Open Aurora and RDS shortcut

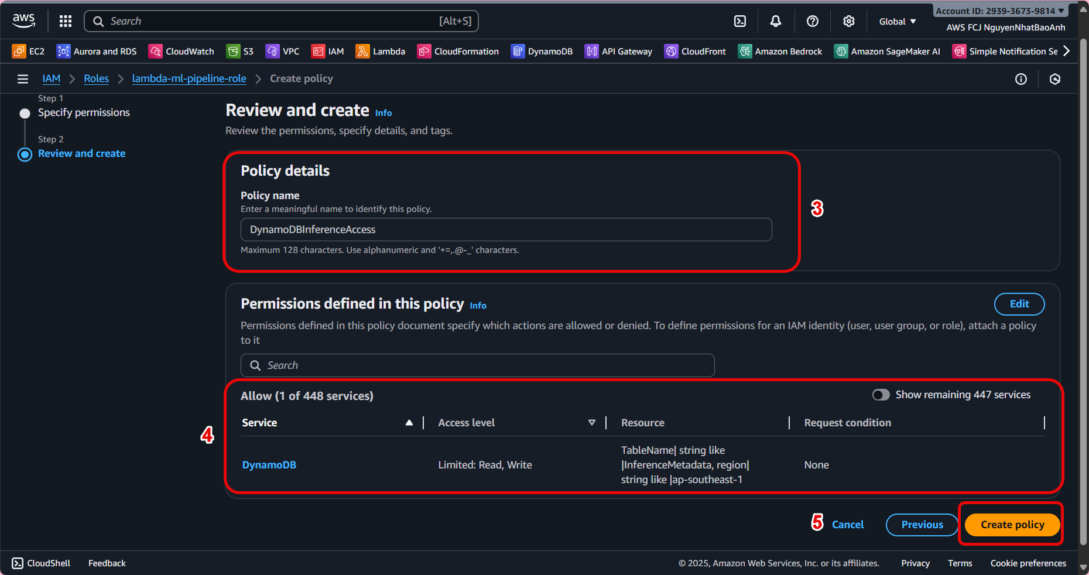97,52
